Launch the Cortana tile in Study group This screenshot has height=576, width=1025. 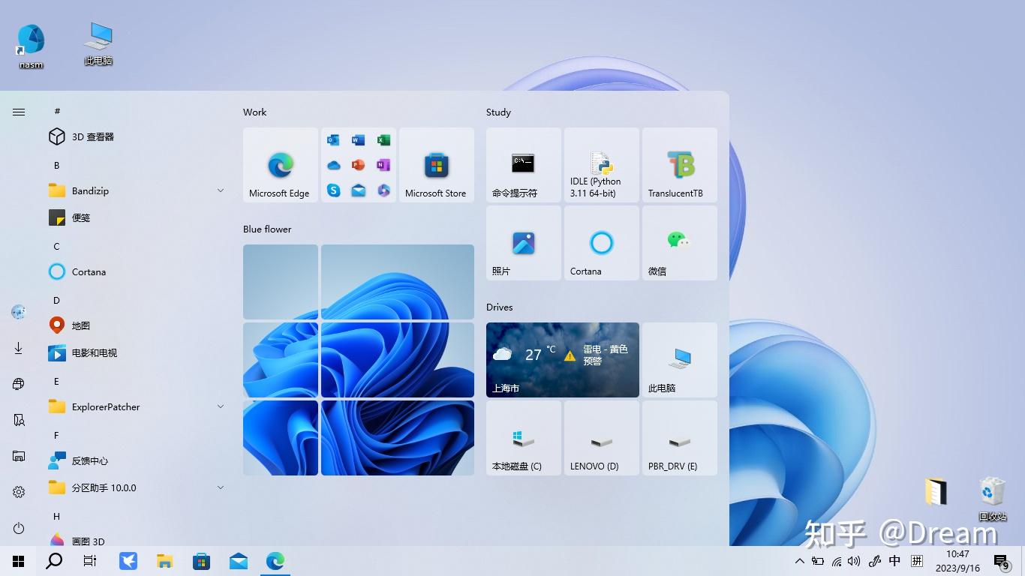coord(602,243)
